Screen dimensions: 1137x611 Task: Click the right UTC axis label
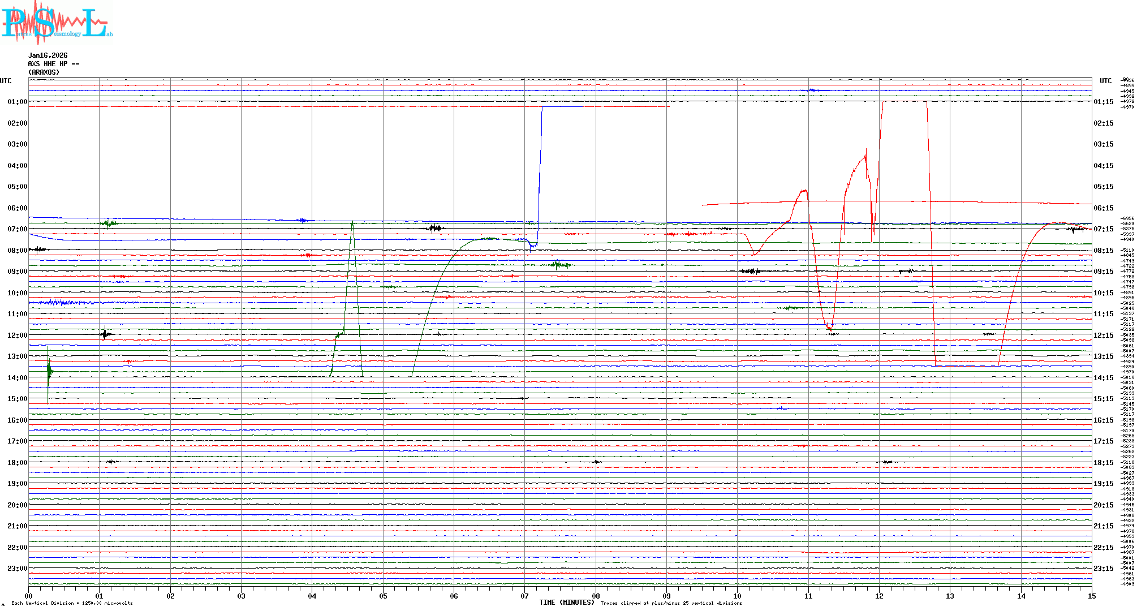pos(1105,81)
